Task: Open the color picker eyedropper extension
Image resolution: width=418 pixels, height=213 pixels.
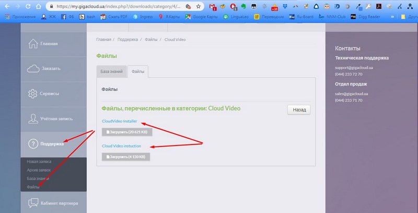Action: pyautogui.click(x=359, y=6)
